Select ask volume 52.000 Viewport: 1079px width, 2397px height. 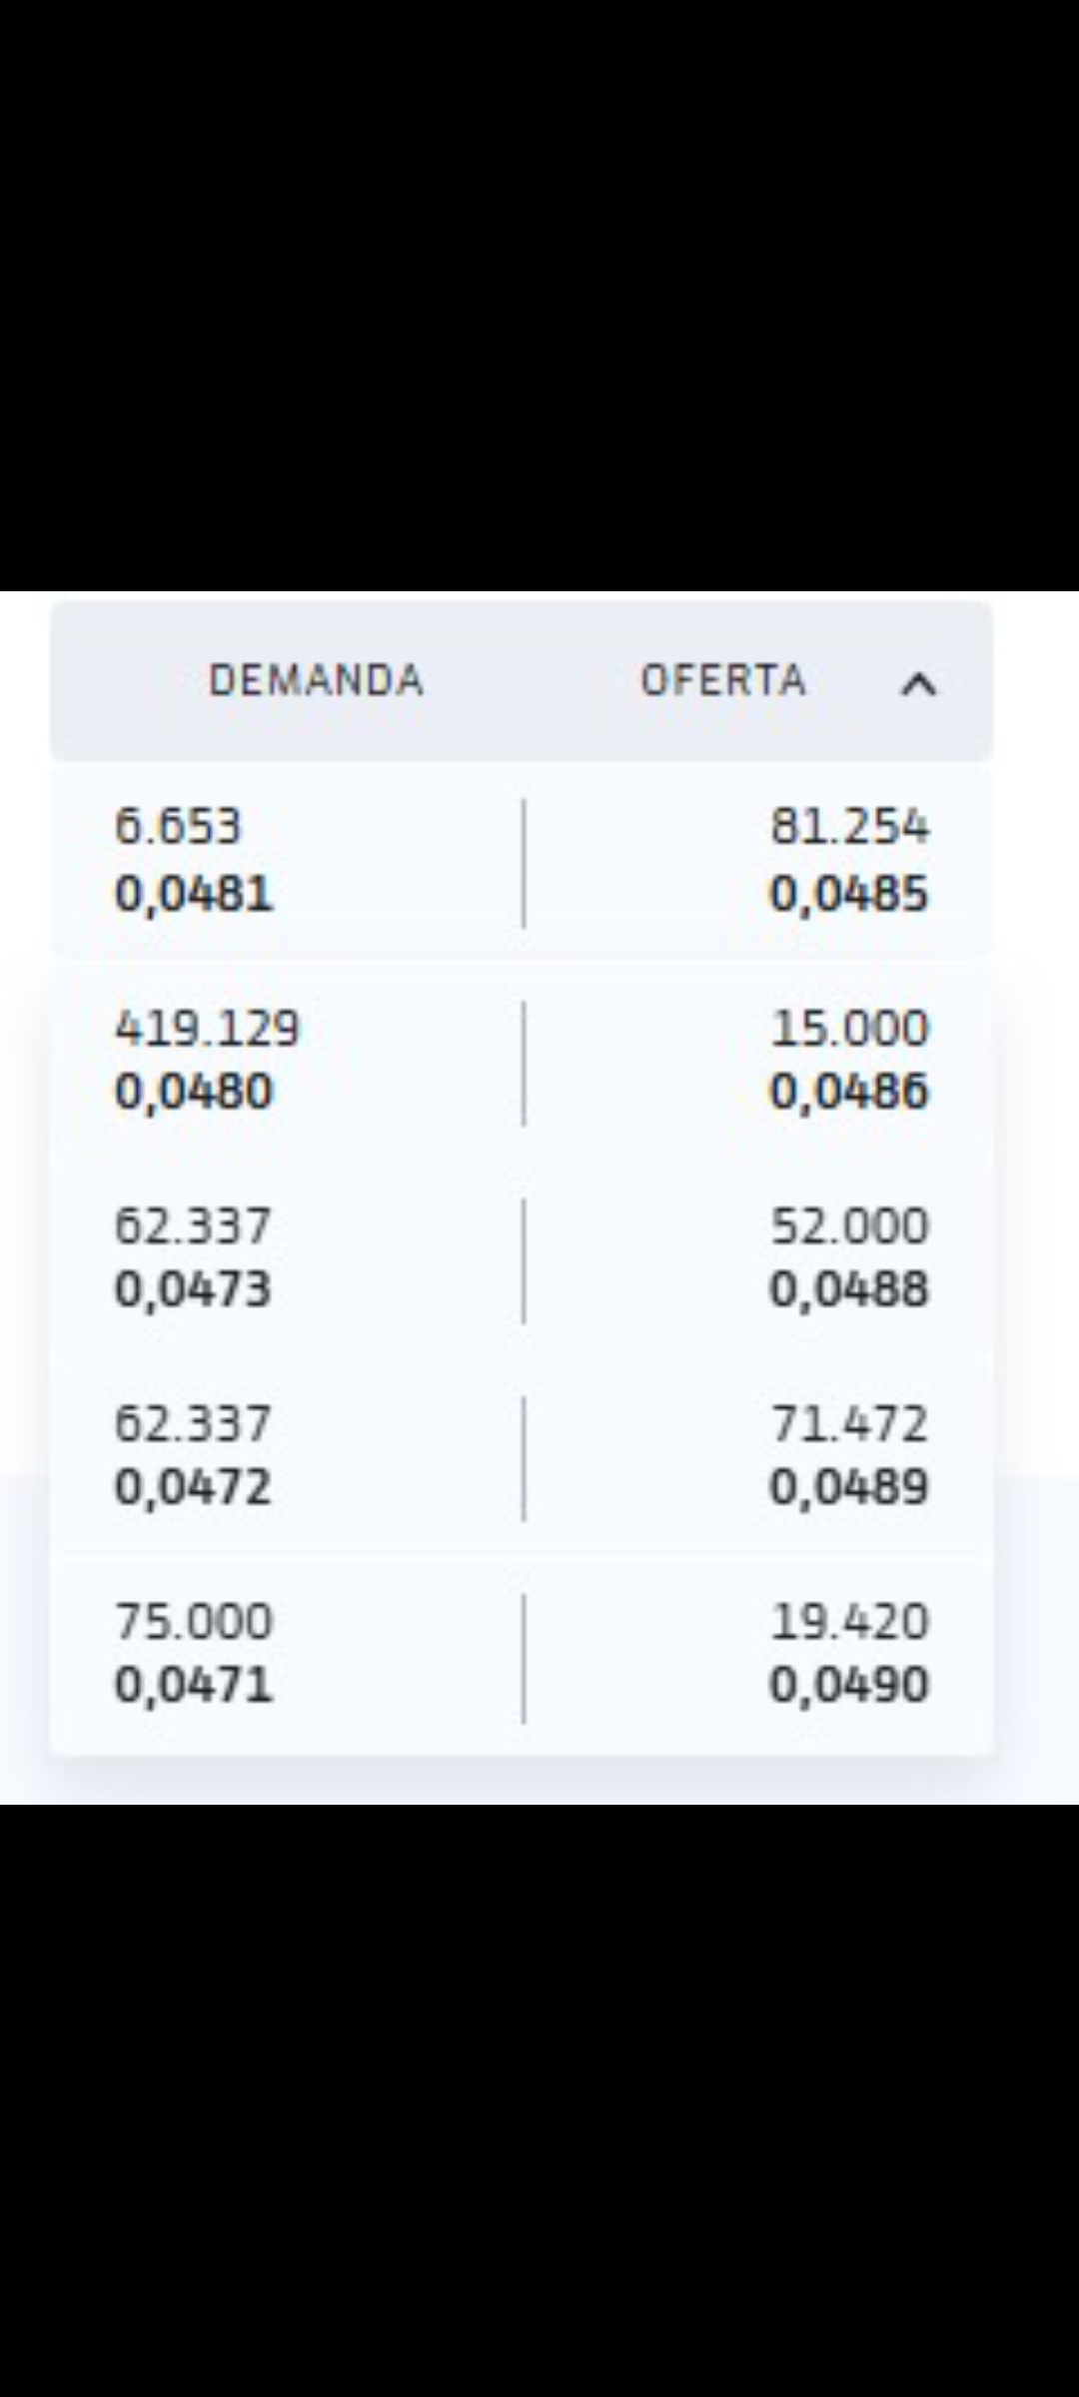coord(850,1226)
